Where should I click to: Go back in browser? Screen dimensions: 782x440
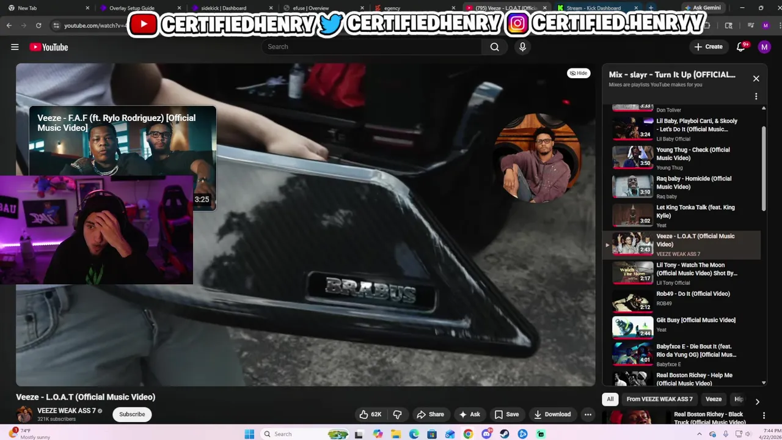click(9, 26)
